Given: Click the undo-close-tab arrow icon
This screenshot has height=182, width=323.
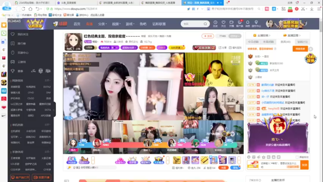Looking at the screenshot, I should [37, 9].
